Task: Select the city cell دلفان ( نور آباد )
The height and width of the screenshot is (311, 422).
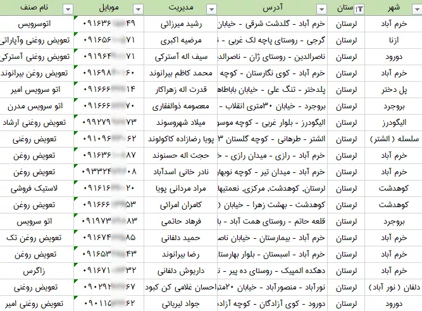Action: point(394,287)
